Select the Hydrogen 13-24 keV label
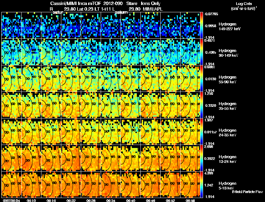 pos(228,159)
